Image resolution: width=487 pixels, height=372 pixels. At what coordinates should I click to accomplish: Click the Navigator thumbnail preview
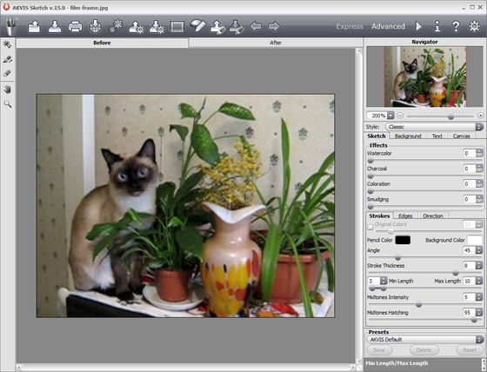[425, 76]
